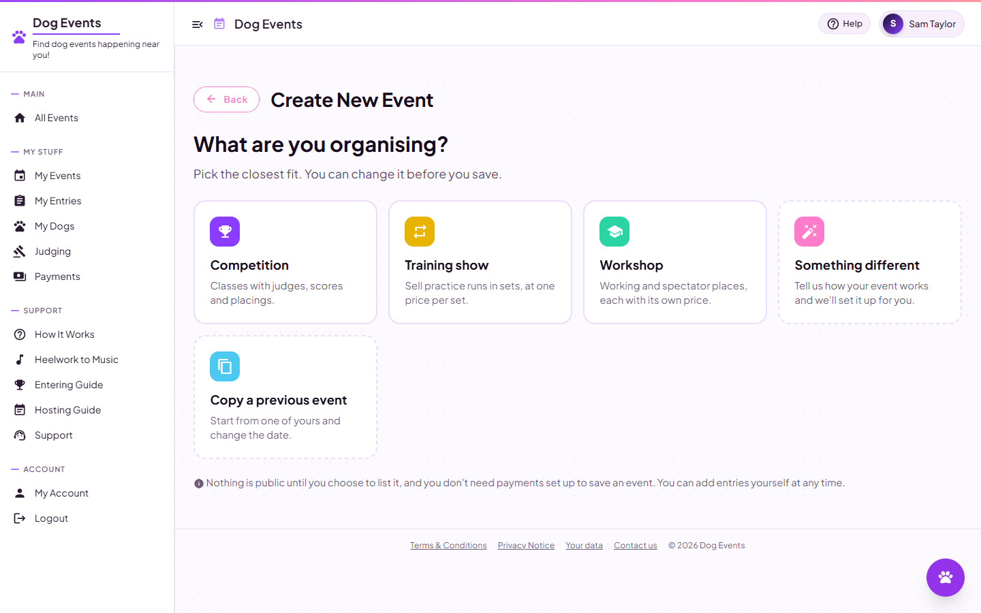
Task: Choose the Competition card title
Action: (x=249, y=266)
